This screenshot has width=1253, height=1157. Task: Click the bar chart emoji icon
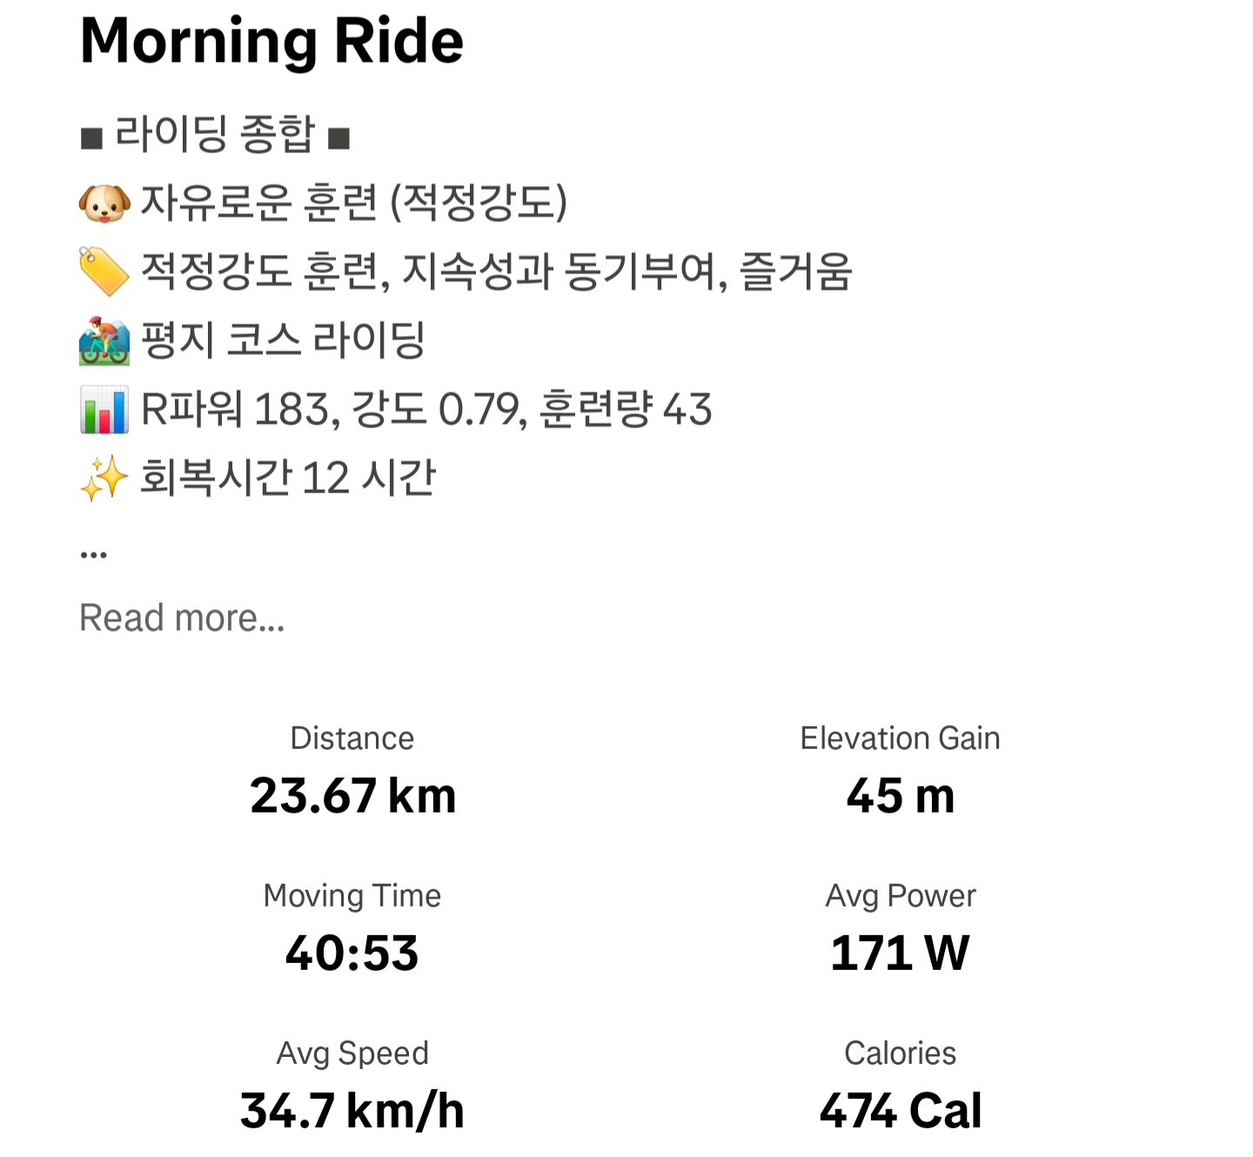(x=104, y=410)
